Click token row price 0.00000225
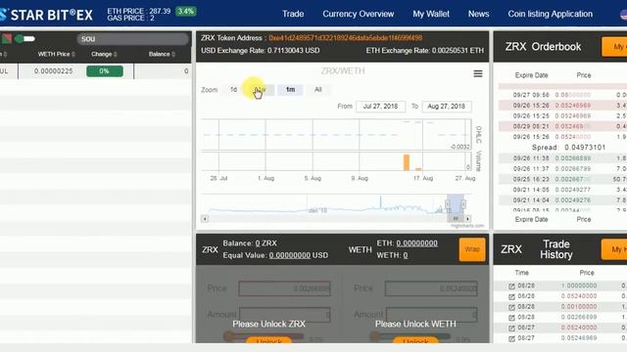 54,71
